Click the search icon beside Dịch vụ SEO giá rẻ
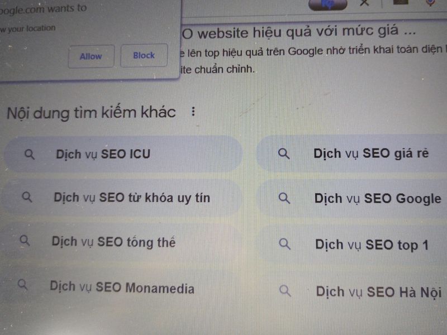The image size is (447, 335). [x=284, y=154]
